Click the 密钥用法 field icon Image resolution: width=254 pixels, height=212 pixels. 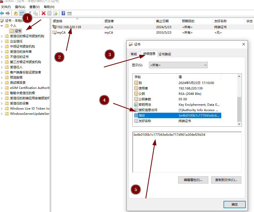click(136, 105)
